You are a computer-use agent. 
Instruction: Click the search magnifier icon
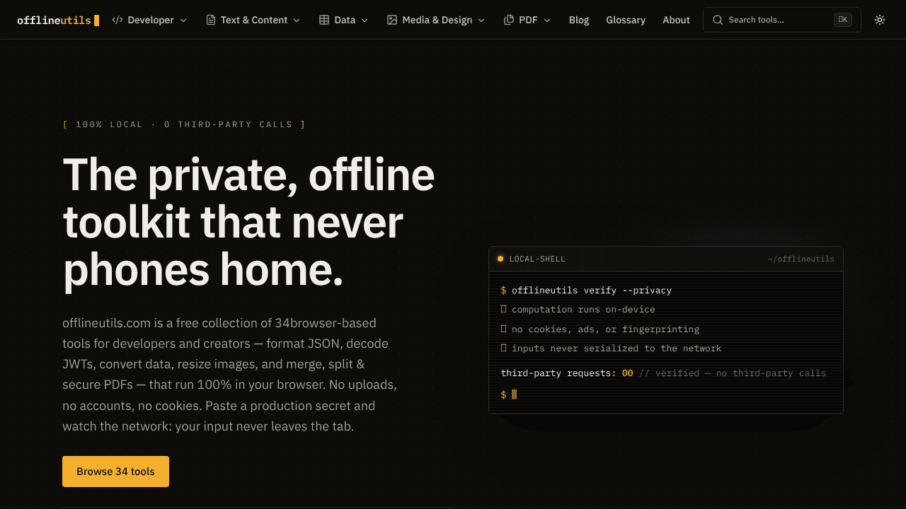[718, 20]
